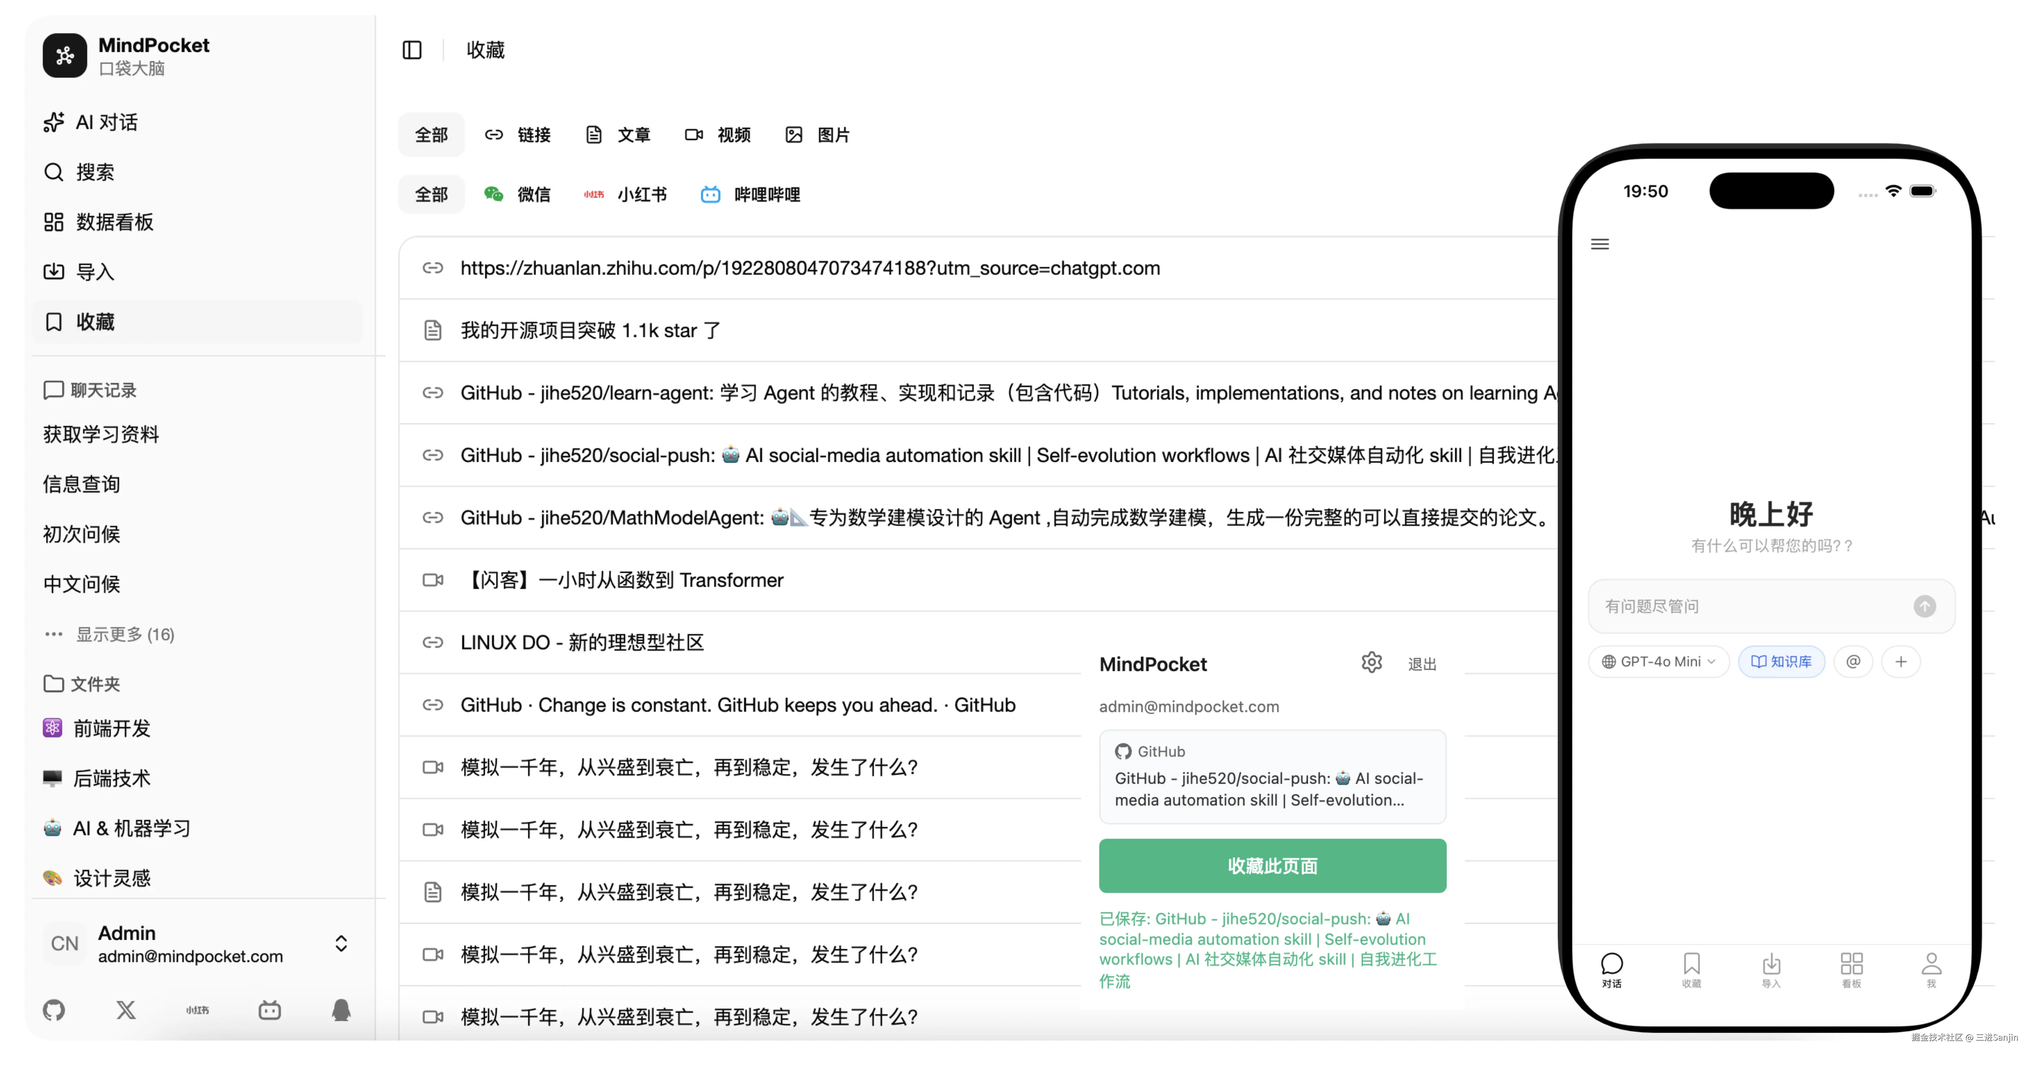Open the 数据看板 dashboard
The height and width of the screenshot is (1066, 2042).
(x=114, y=222)
